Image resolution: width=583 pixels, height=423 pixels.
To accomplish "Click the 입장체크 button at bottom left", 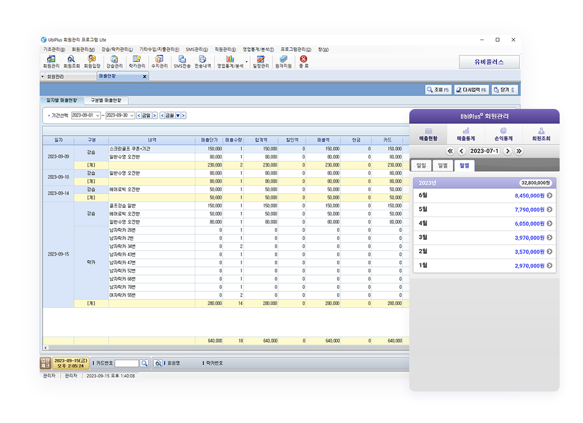I will click(45, 363).
